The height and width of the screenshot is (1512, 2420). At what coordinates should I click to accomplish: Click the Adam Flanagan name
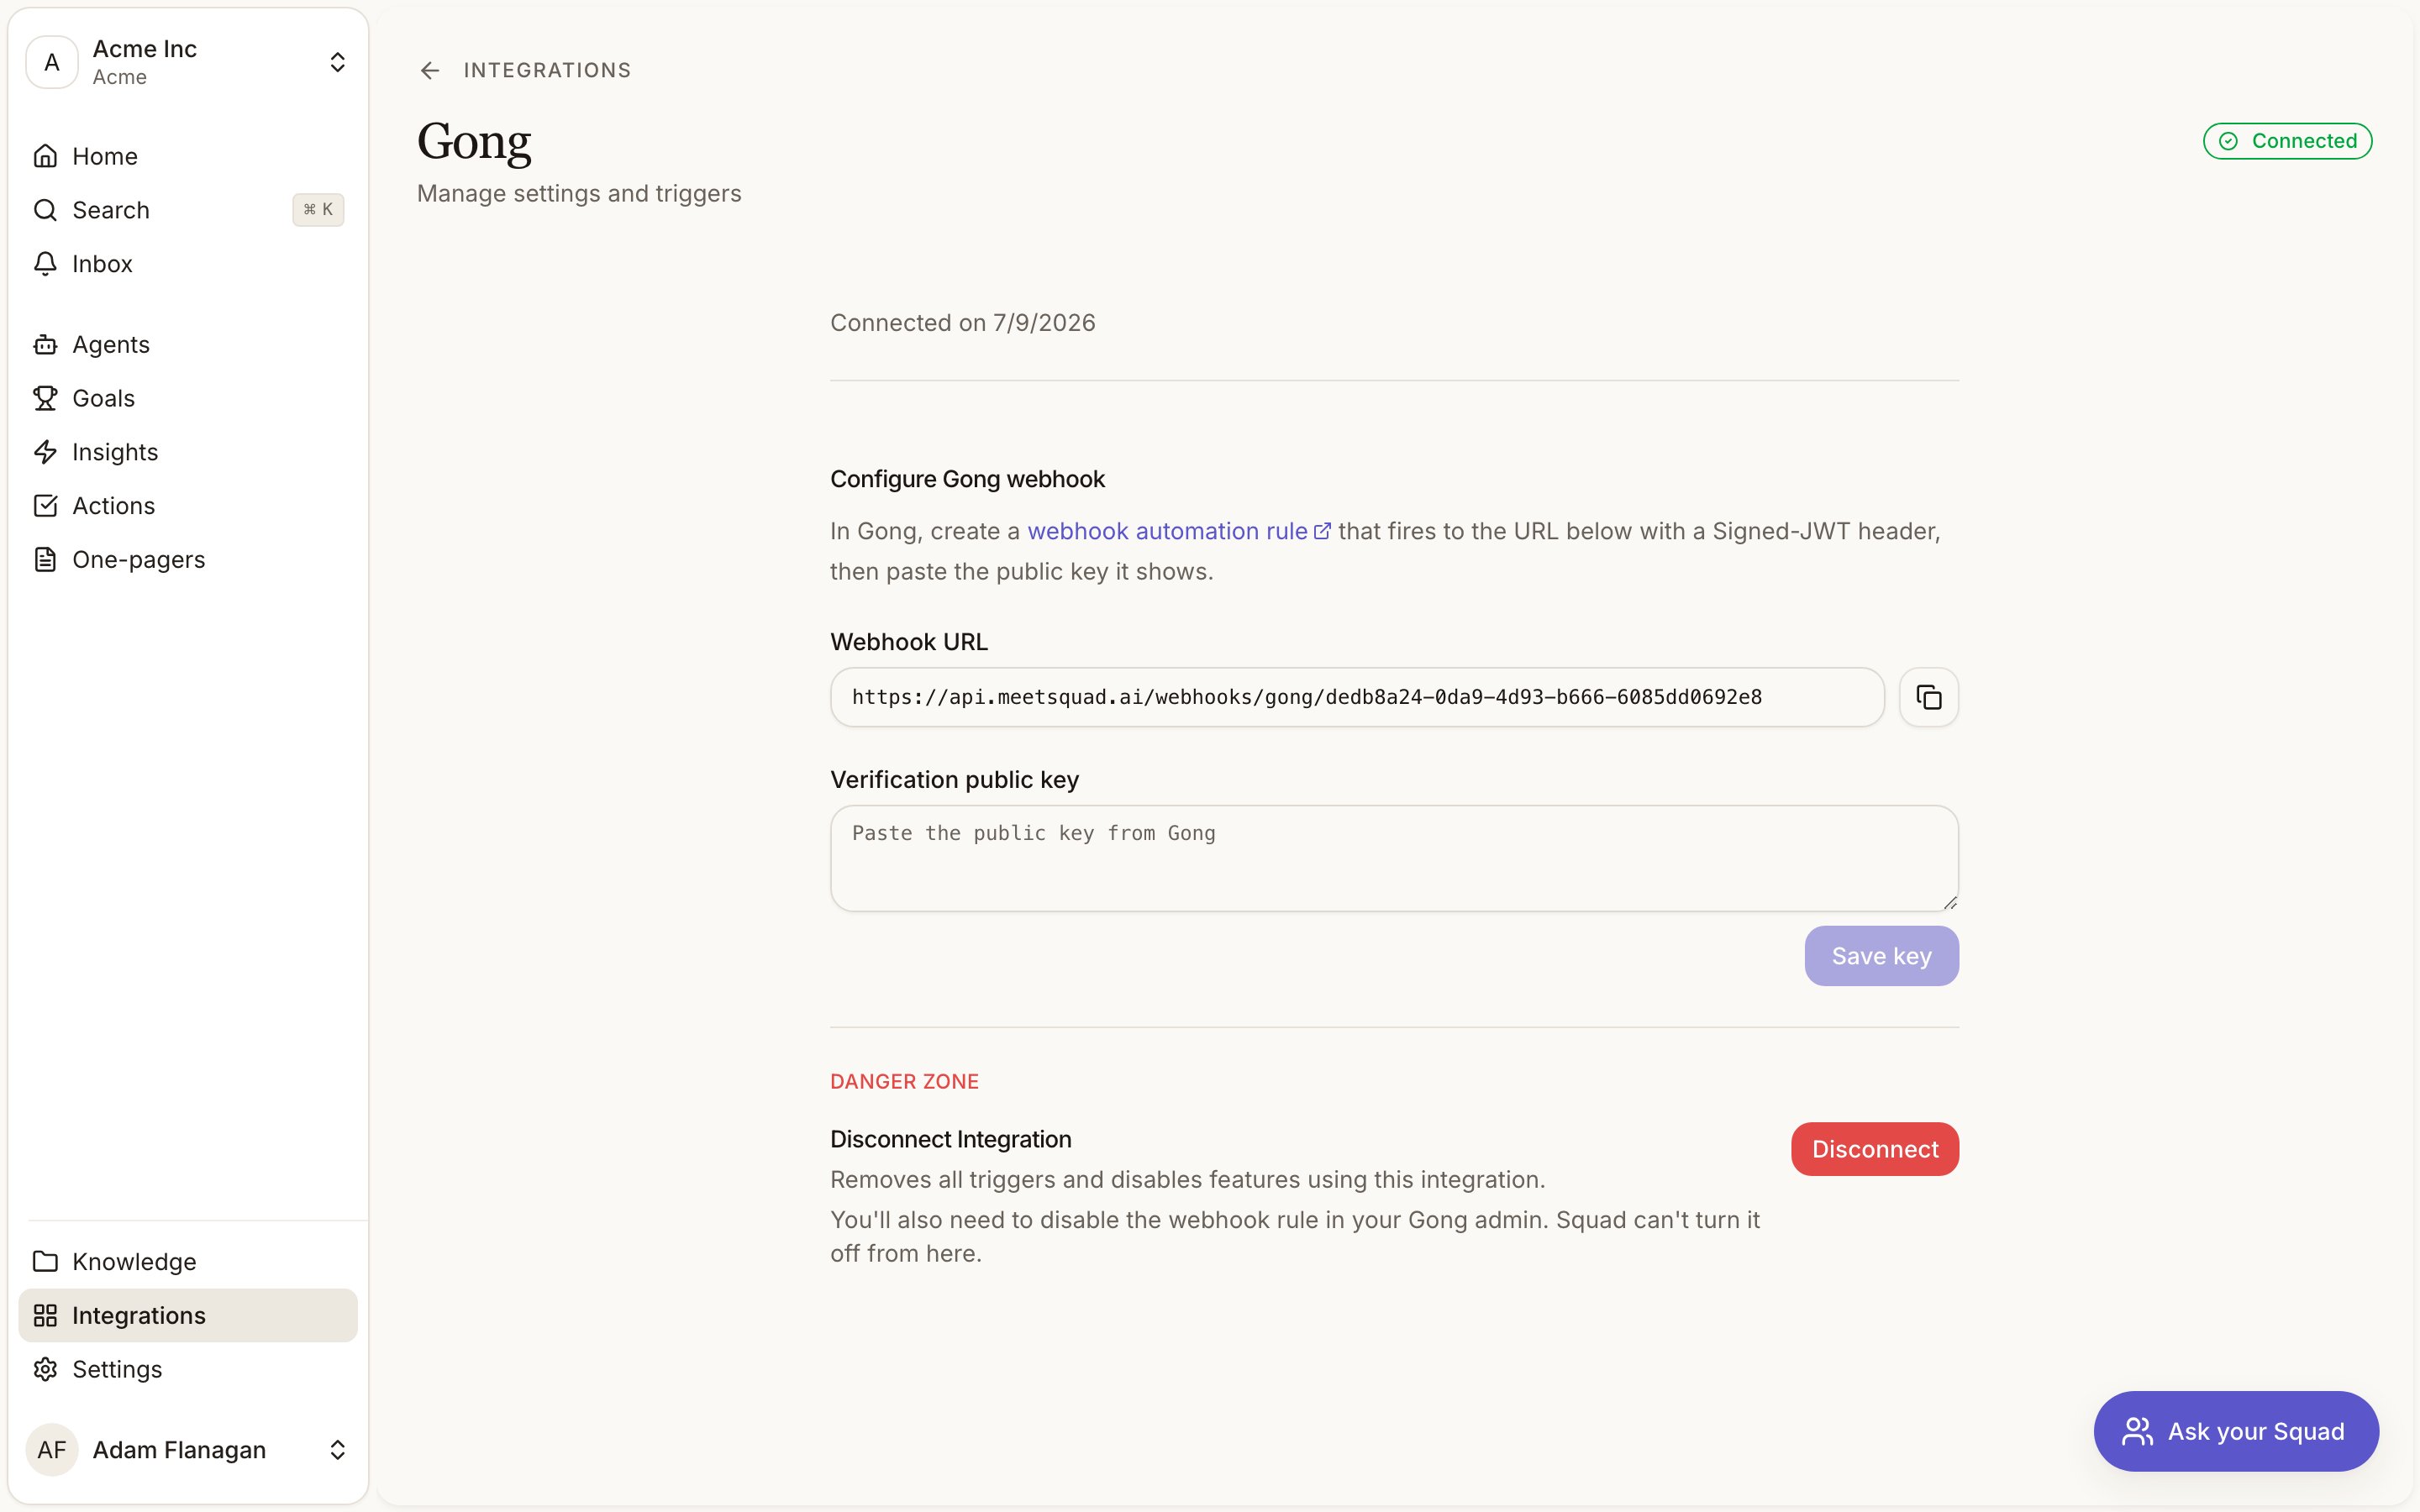[179, 1450]
